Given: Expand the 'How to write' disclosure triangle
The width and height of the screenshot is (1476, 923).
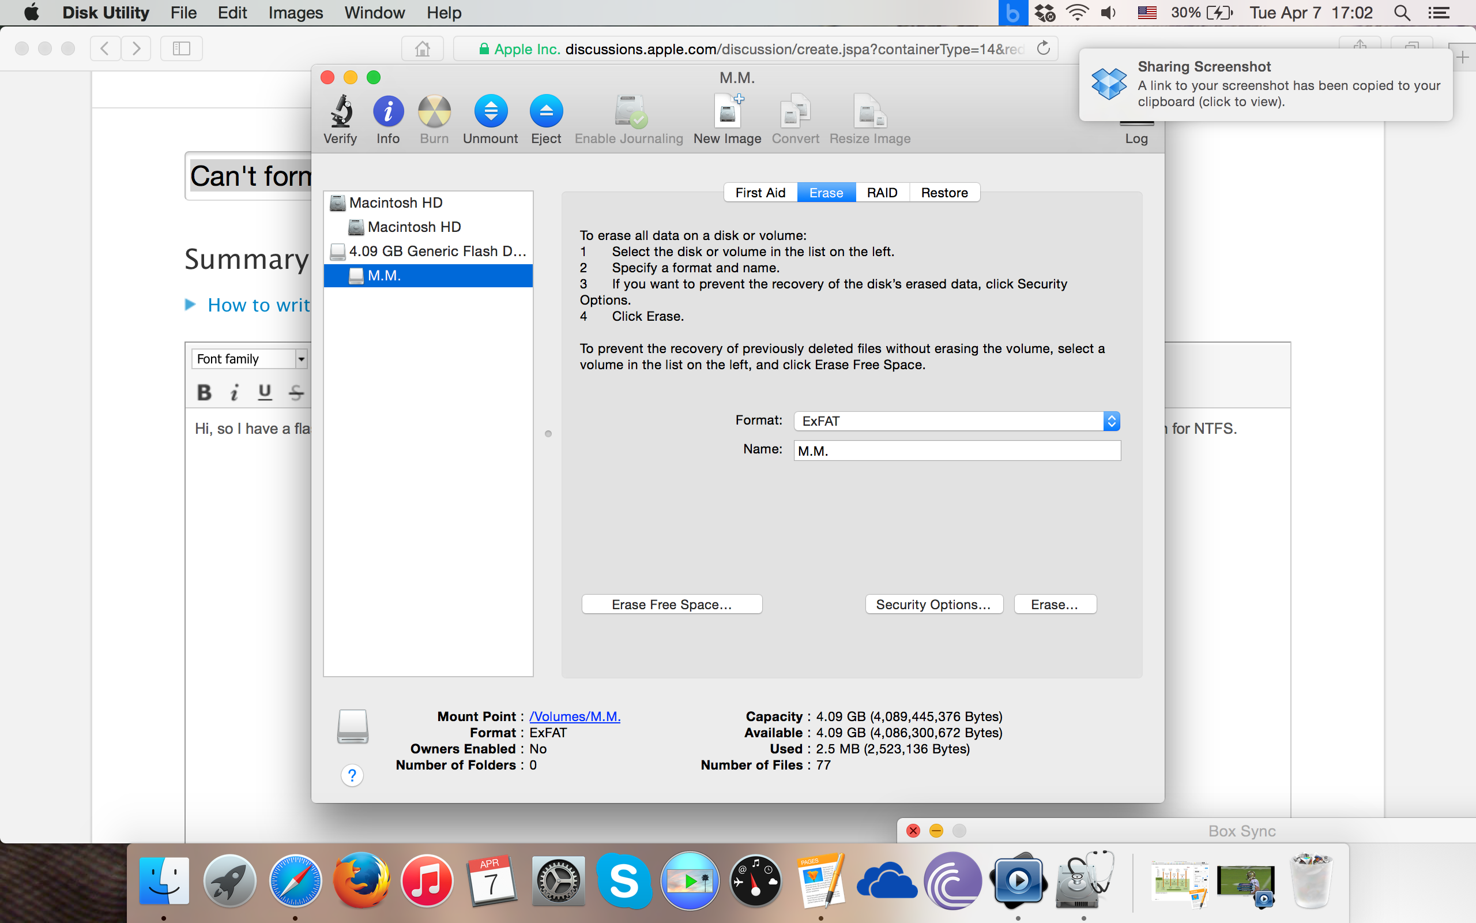Looking at the screenshot, I should click(x=190, y=305).
